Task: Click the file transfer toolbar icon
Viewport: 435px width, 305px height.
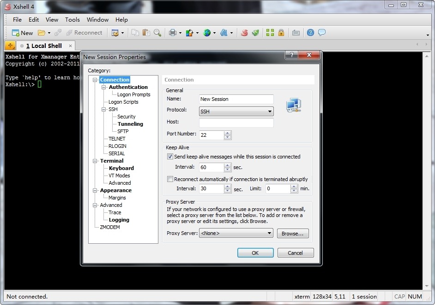Action: point(189,33)
